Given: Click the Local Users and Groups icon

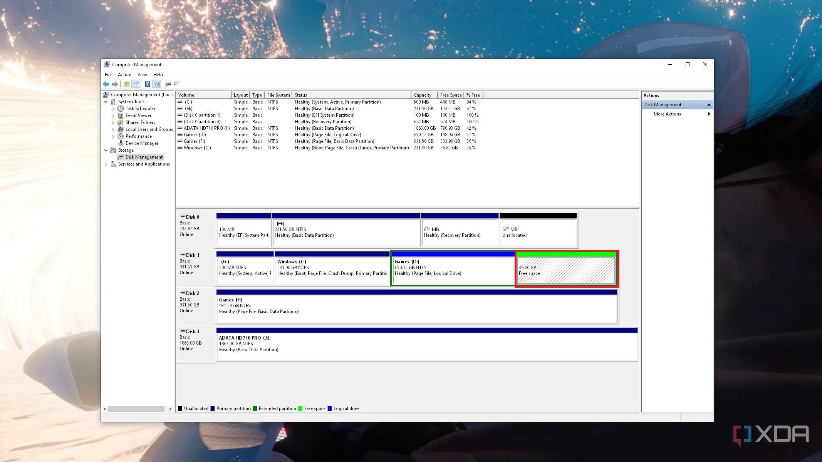Looking at the screenshot, I should 121,129.
